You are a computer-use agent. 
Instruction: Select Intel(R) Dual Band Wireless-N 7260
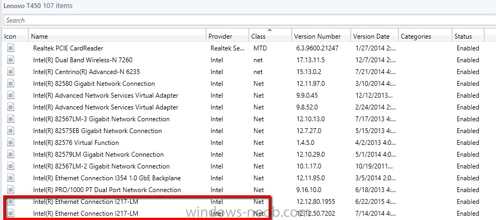pos(248,60)
